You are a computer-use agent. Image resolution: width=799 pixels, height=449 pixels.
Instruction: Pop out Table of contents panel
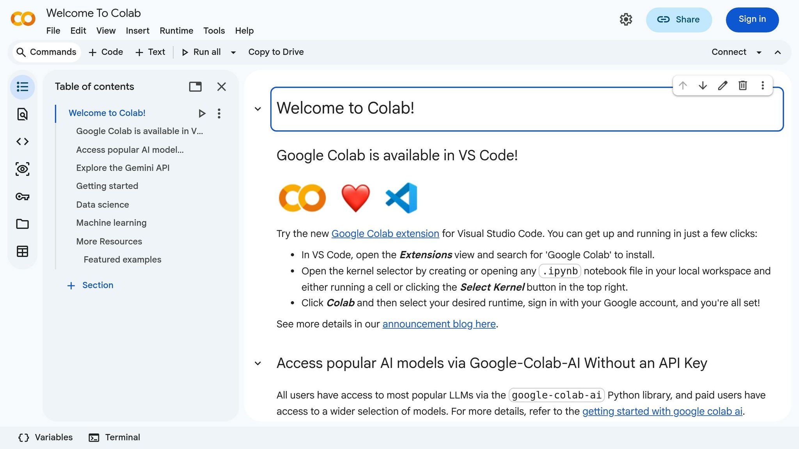point(195,87)
